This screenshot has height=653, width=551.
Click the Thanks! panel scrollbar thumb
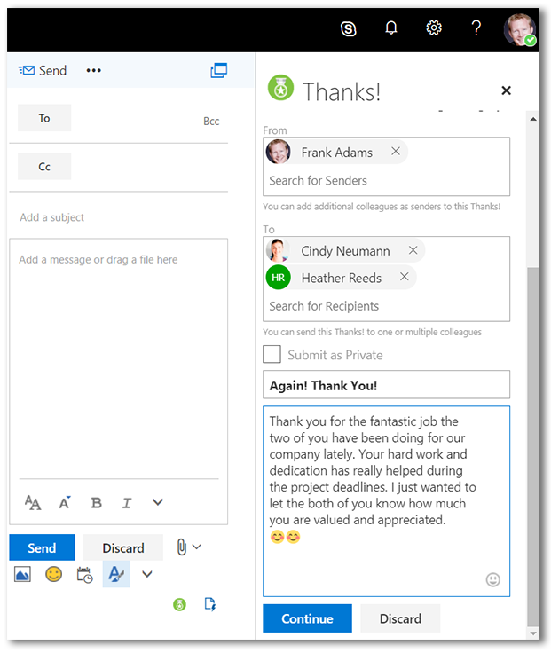[532, 446]
